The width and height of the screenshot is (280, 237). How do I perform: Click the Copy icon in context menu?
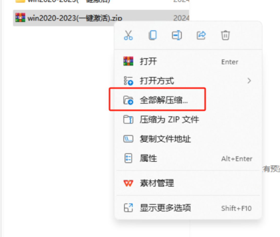coord(153,35)
